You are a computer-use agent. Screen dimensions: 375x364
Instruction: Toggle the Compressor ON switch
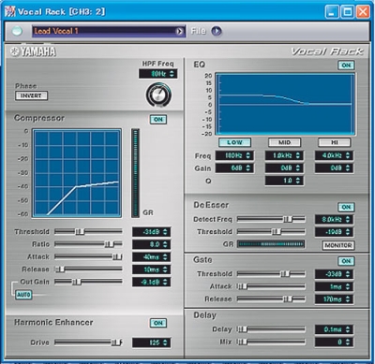pyautogui.click(x=158, y=120)
